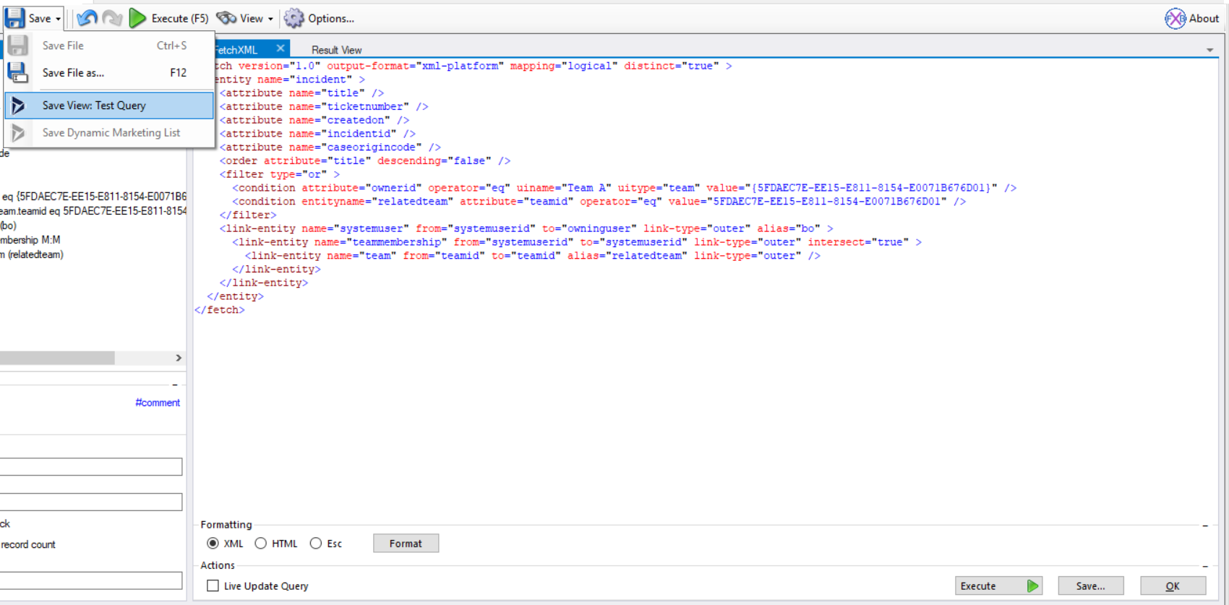The image size is (1229, 605).
Task: Select the HTML formatting radio button
Action: tap(260, 544)
